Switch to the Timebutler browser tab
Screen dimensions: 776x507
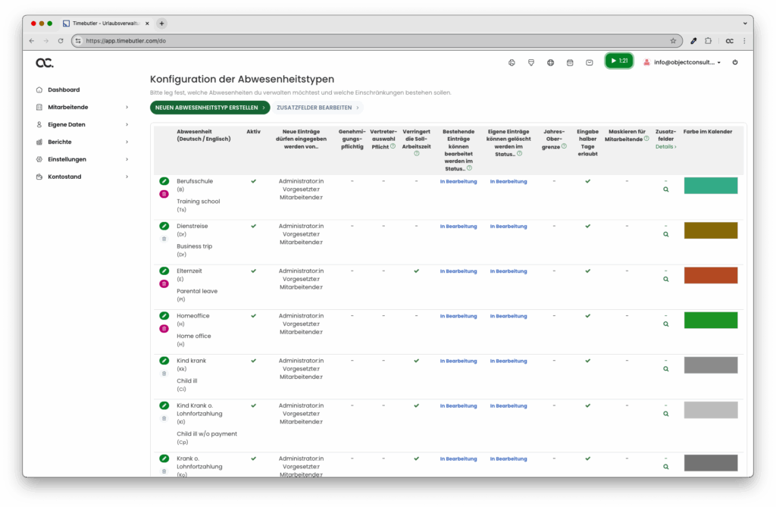[106, 23]
